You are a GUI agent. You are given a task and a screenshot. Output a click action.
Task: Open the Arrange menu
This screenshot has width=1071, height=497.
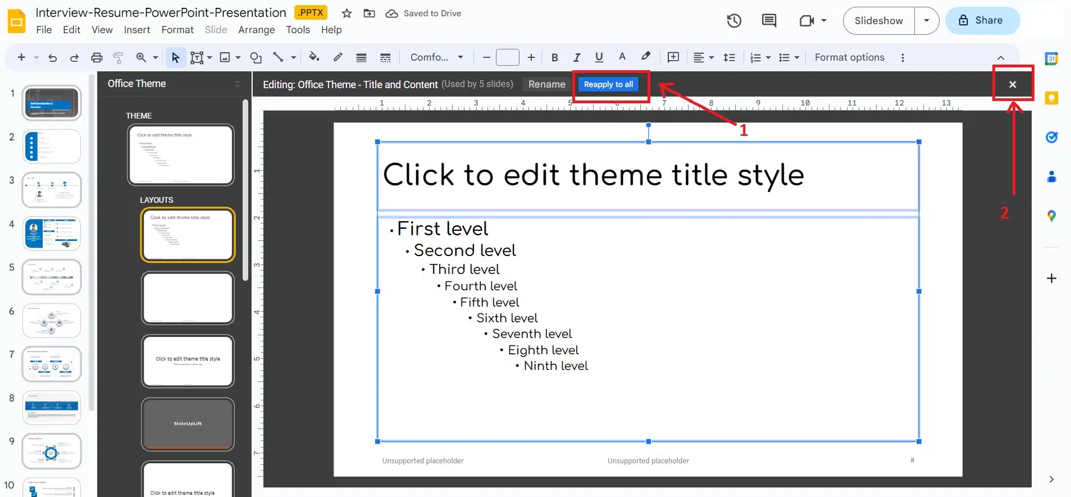[256, 30]
